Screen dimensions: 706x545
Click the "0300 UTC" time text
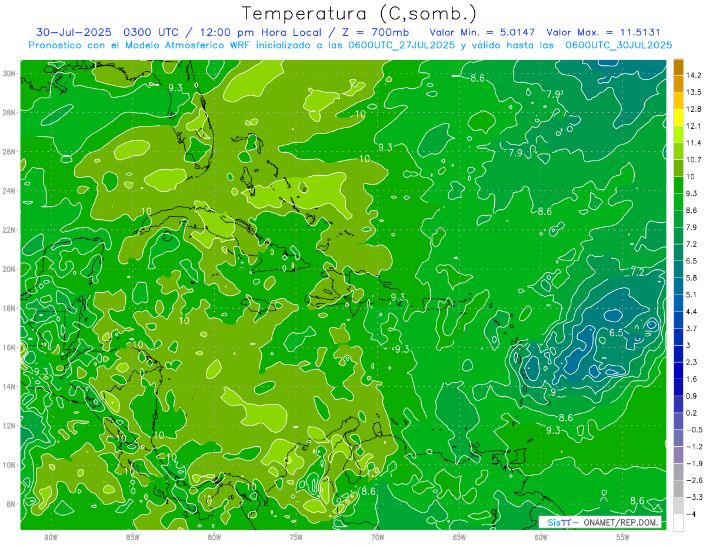(x=152, y=32)
